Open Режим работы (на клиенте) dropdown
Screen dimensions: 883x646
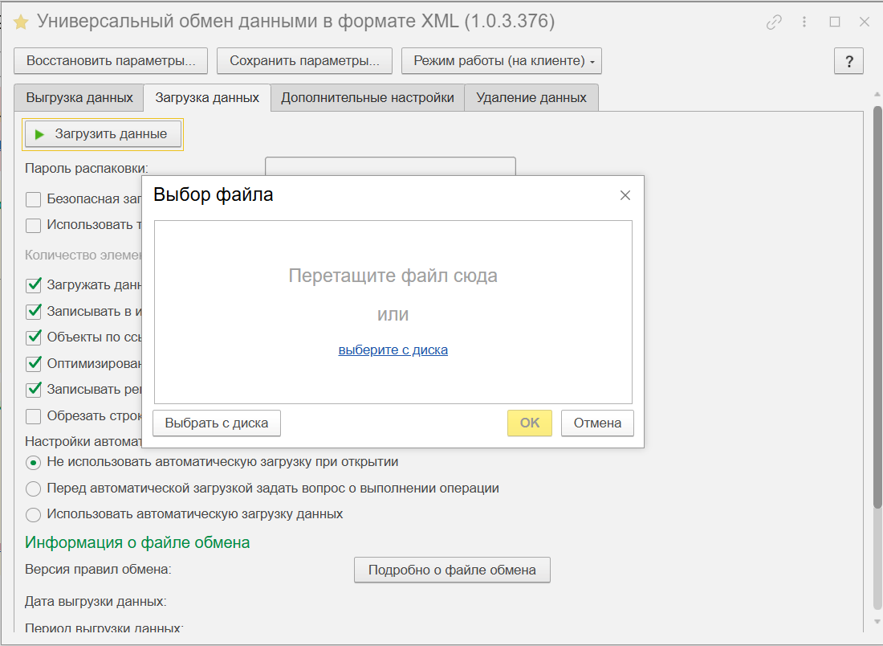pyautogui.click(x=501, y=61)
